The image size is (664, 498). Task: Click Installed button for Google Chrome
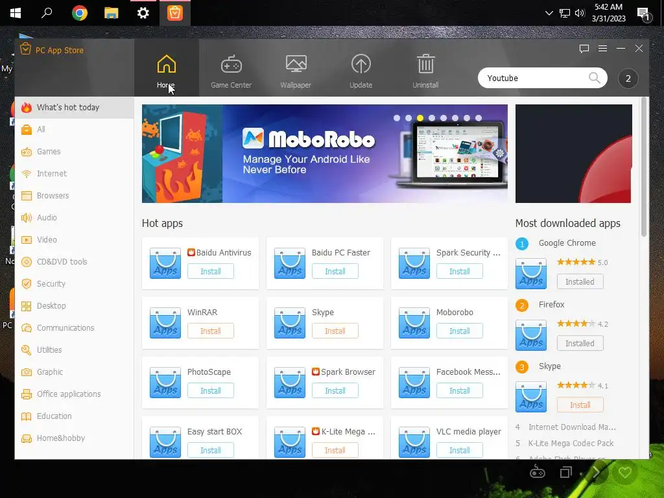580,282
